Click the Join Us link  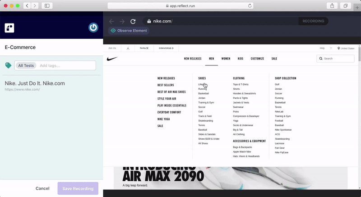click(x=112, y=48)
